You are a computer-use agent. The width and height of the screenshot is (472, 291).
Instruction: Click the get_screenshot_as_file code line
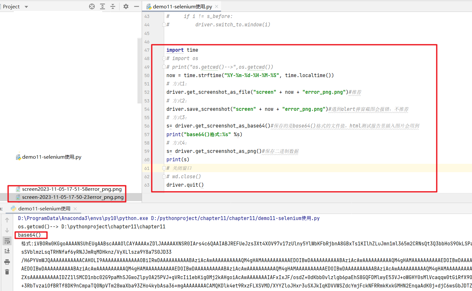point(264,92)
